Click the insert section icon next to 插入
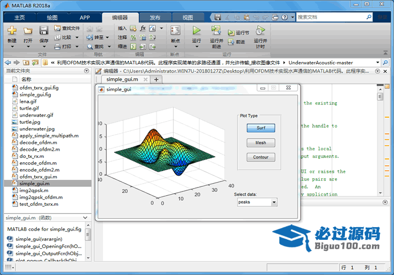Image resolution: width=394 pixels, height=275 pixels. coord(133,29)
